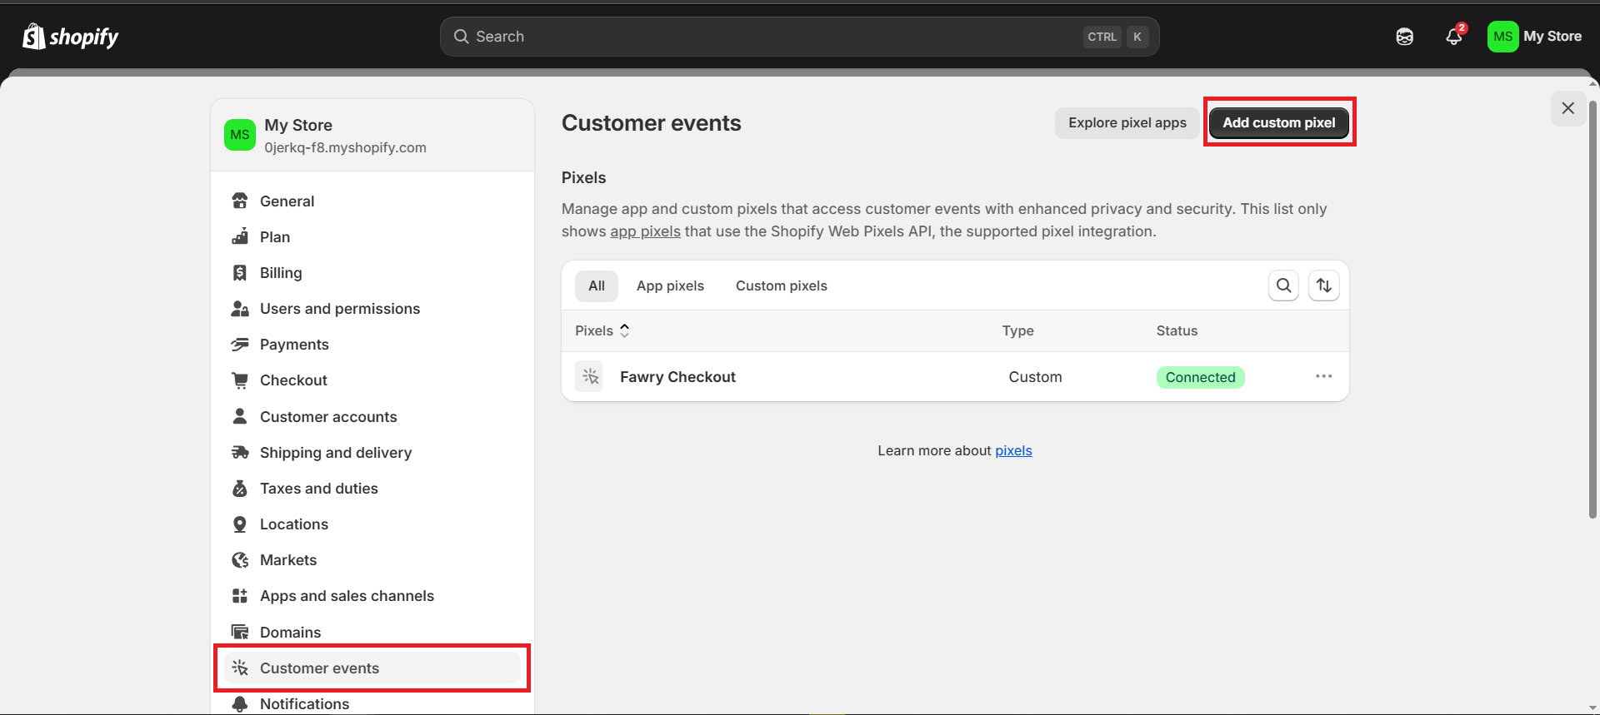Click the Apps and sales channels icon
The height and width of the screenshot is (715, 1600).
coord(240,595)
